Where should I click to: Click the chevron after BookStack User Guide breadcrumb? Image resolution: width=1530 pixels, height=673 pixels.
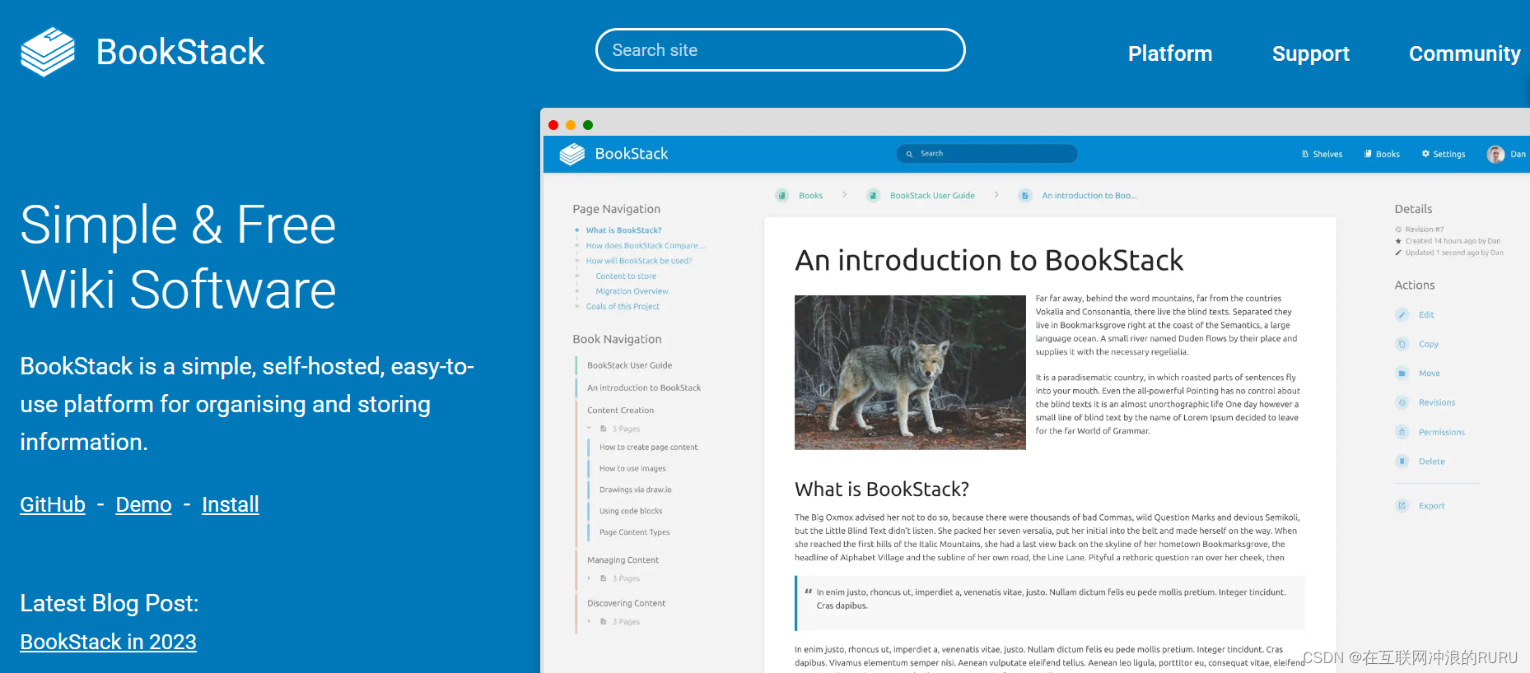point(996,195)
